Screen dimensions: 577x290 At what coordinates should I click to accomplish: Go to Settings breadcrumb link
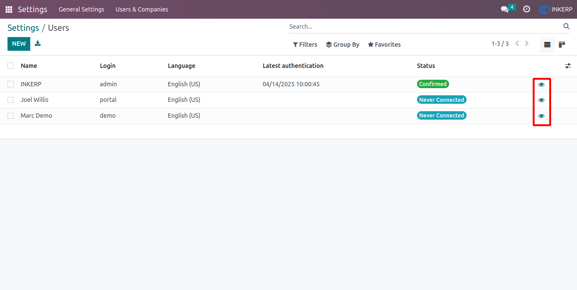tap(23, 28)
